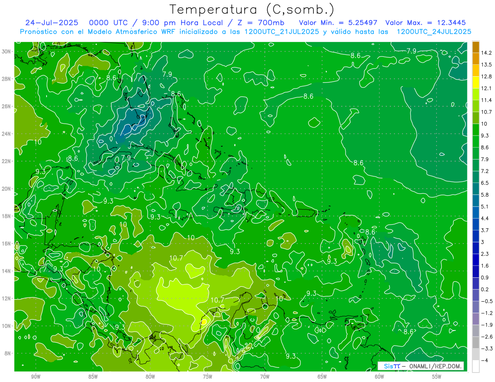The height and width of the screenshot is (382, 495).
Task: Click the 11.4 value on color scale
Action: [486, 100]
